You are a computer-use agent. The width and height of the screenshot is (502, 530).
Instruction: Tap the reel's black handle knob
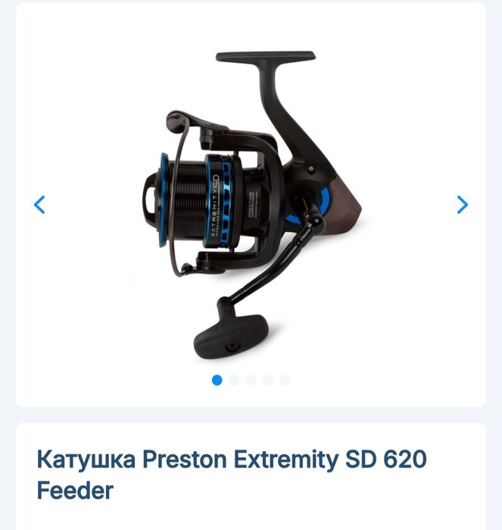point(231,337)
